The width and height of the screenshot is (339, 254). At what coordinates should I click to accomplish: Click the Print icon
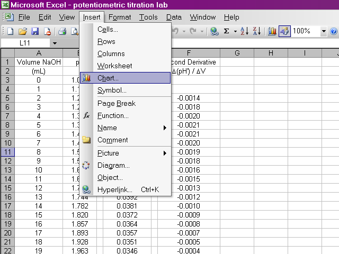pyautogui.click(x=63, y=31)
